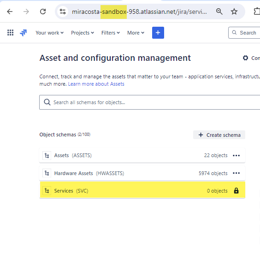The image size is (260, 258).
Task: Click the 0 objects count
Action: 217,191
